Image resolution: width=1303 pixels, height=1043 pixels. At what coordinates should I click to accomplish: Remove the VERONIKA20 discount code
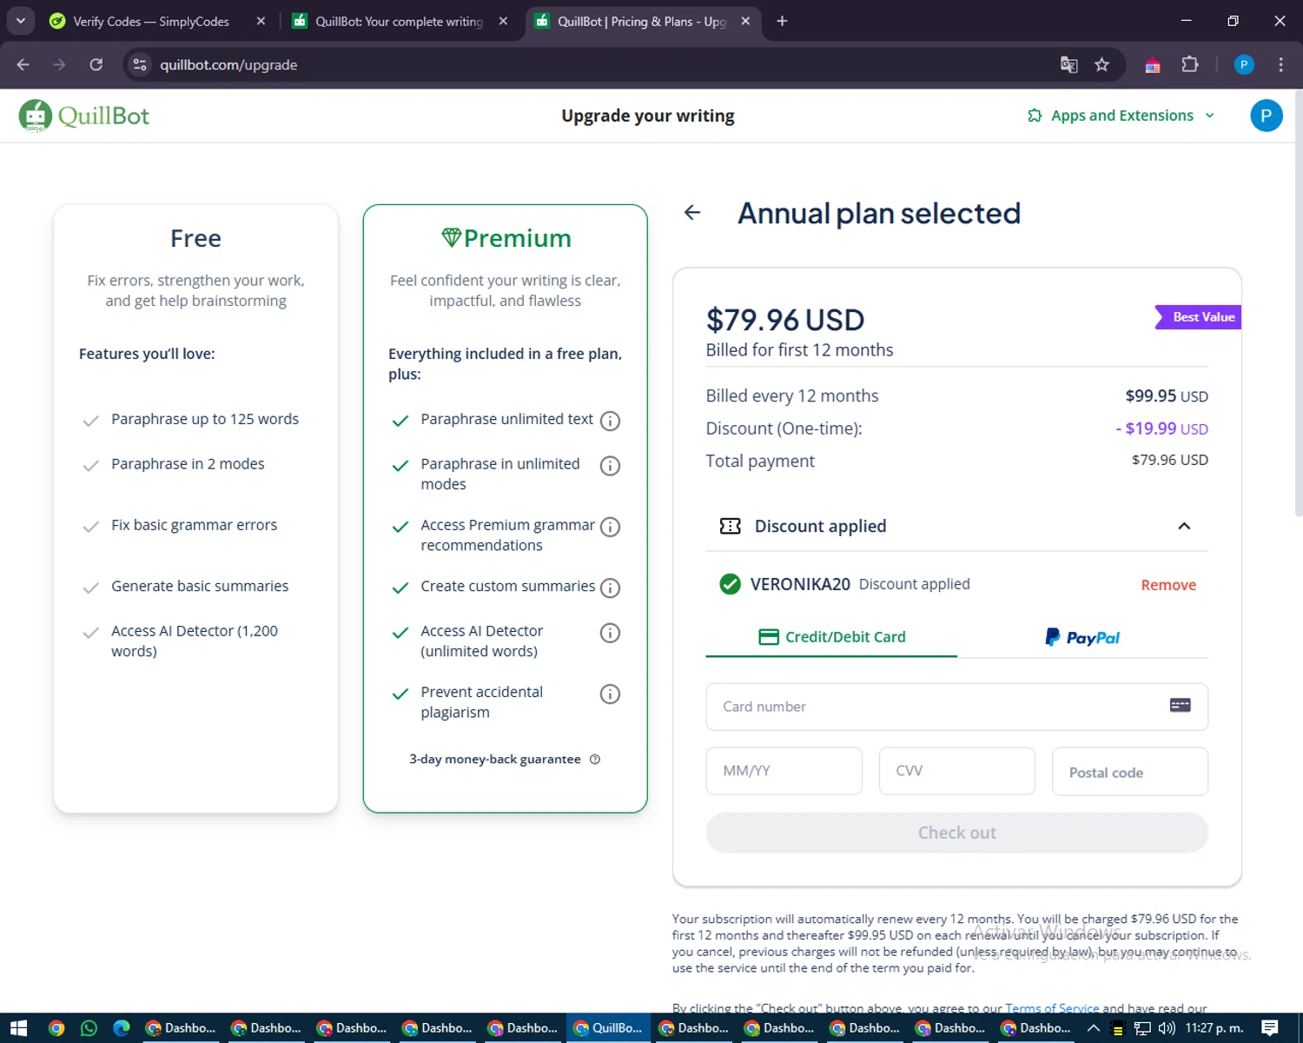(x=1168, y=585)
